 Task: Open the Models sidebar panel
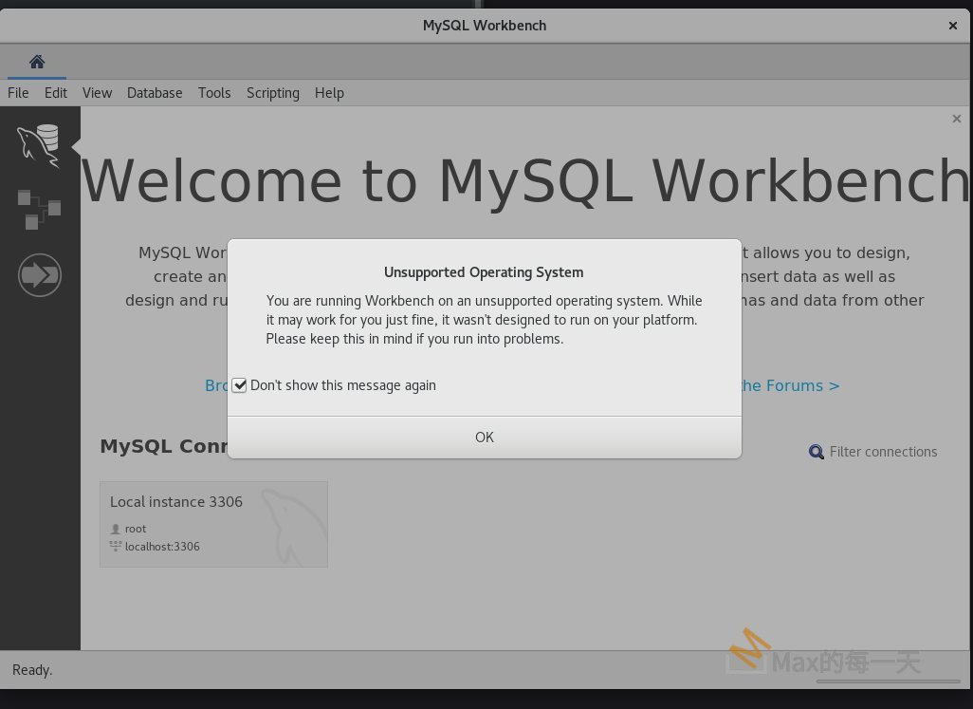39,207
